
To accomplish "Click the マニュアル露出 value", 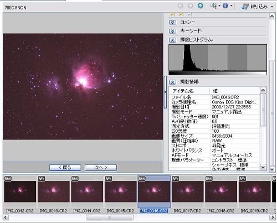I will [227, 112].
